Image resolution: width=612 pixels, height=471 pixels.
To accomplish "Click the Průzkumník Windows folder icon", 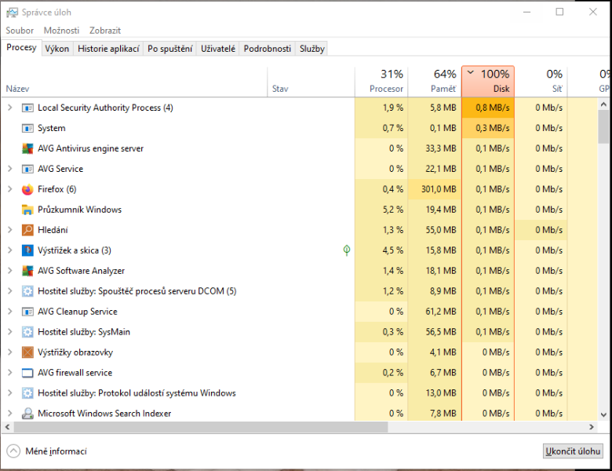I will click(x=27, y=210).
